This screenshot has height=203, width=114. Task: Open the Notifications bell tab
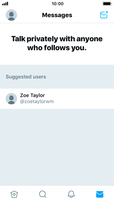coord(71,194)
